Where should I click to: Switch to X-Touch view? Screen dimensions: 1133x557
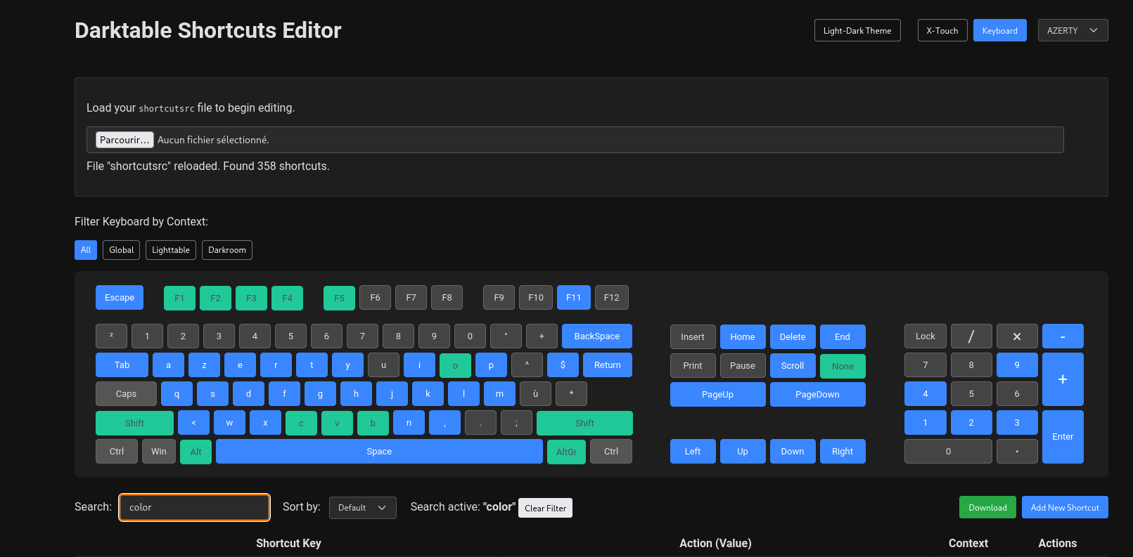coord(942,31)
